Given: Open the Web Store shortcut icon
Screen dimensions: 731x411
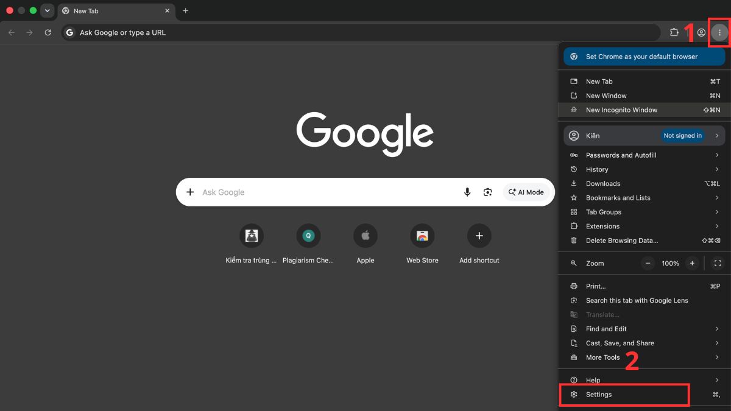Looking at the screenshot, I should coord(422,236).
